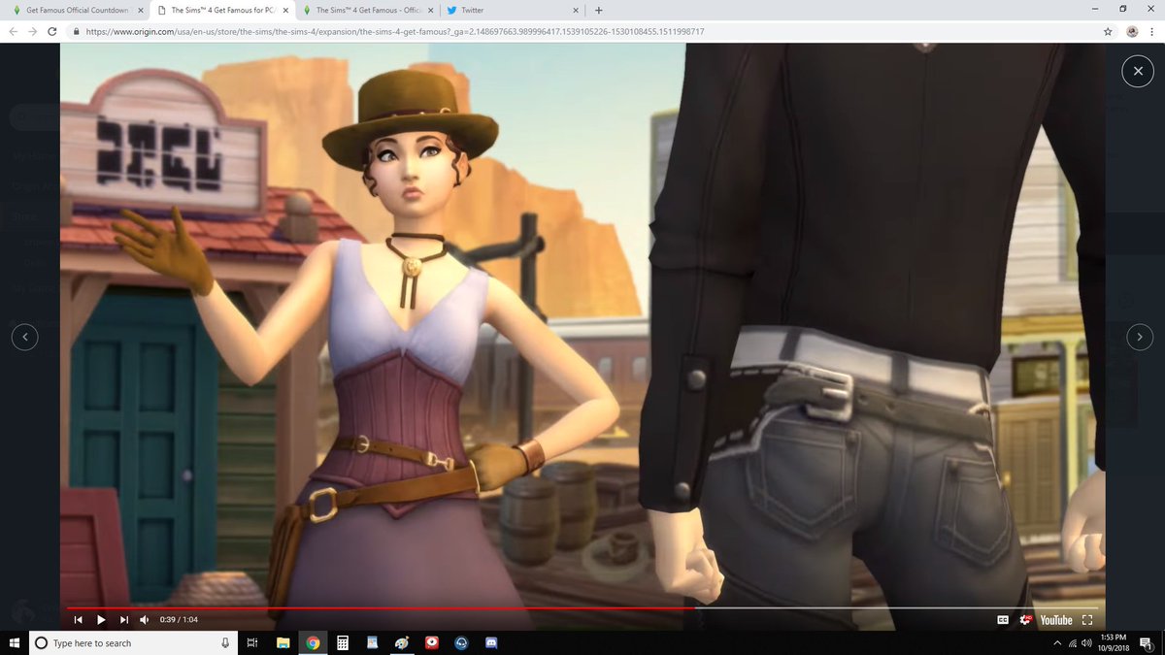Open system volume control in tray
The image size is (1165, 655).
pyautogui.click(x=1086, y=642)
